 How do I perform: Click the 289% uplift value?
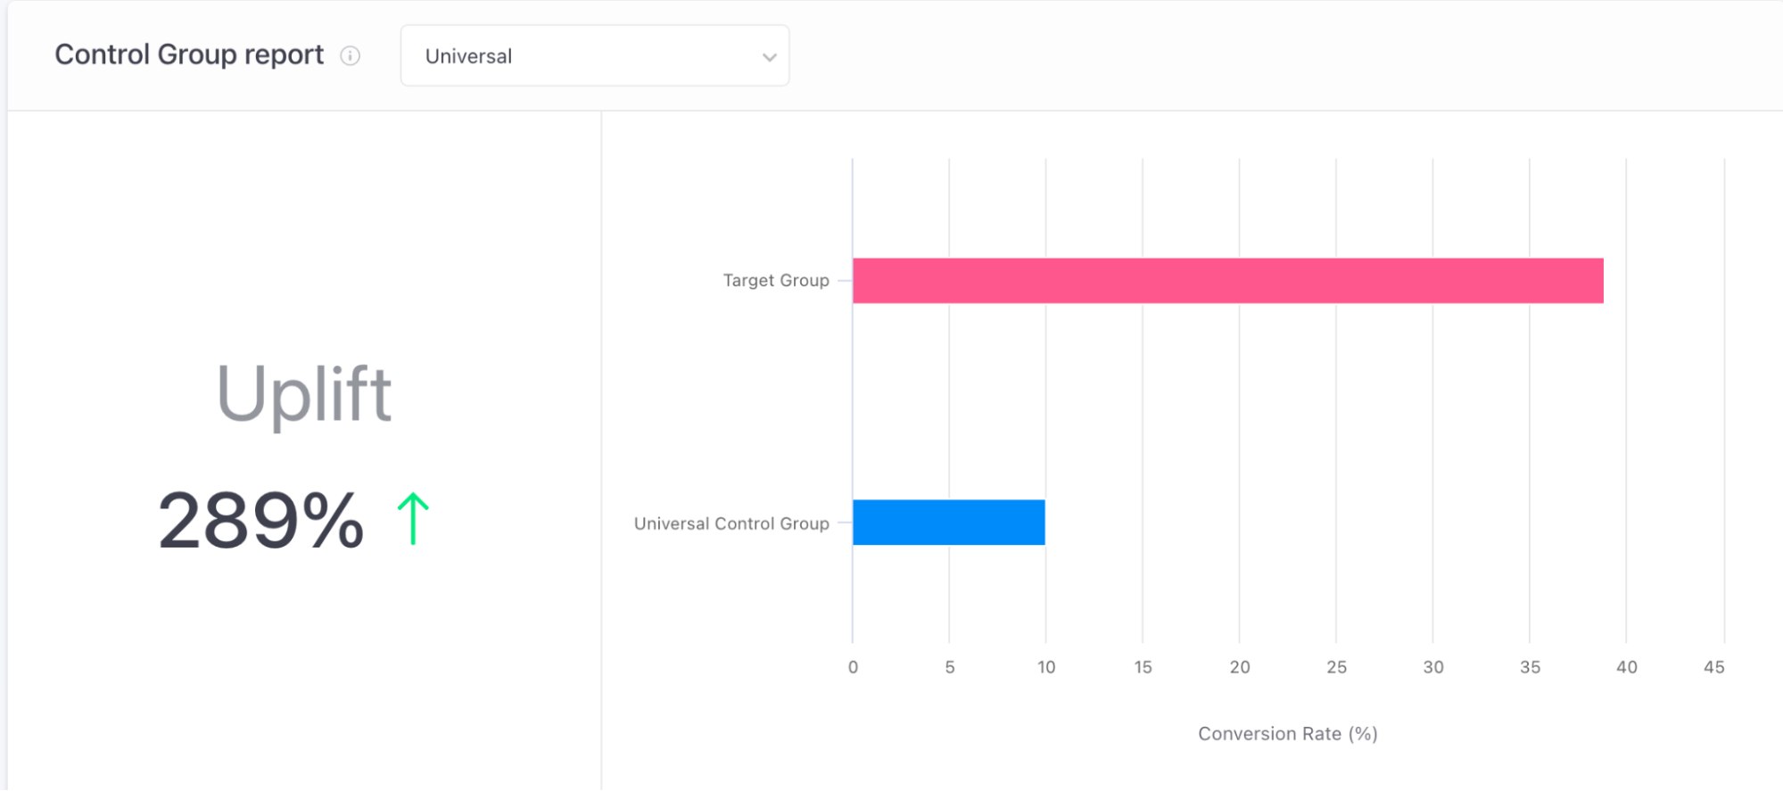point(260,521)
